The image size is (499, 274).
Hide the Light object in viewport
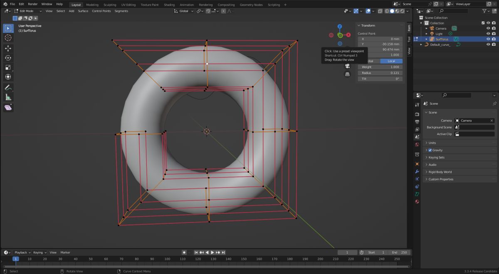(x=488, y=34)
